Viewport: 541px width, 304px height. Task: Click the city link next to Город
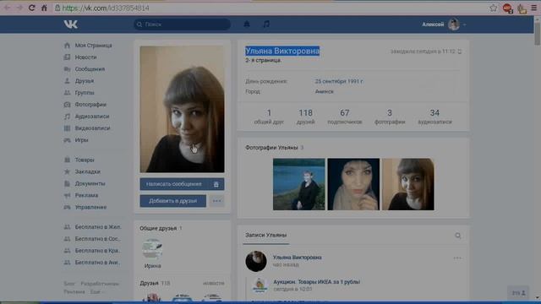tap(325, 91)
